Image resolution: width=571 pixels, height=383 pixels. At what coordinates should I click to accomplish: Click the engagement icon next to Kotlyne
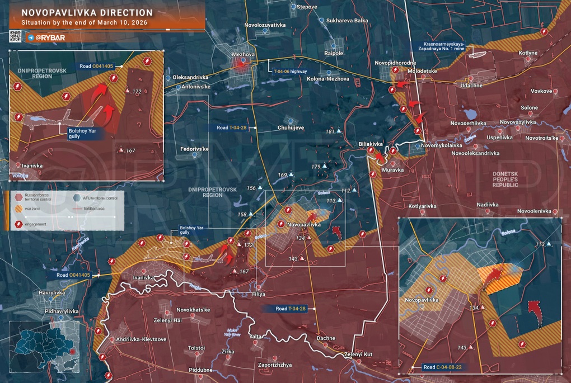[544, 32]
